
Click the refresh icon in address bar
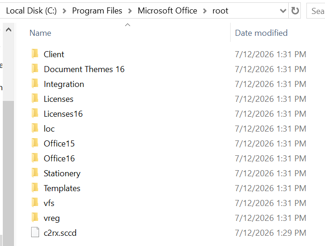coord(295,11)
